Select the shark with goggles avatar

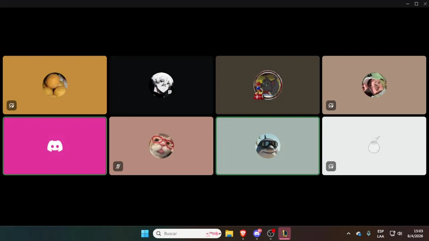pyautogui.click(x=268, y=146)
